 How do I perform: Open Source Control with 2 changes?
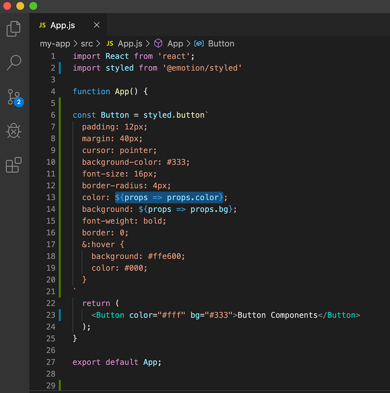click(15, 98)
